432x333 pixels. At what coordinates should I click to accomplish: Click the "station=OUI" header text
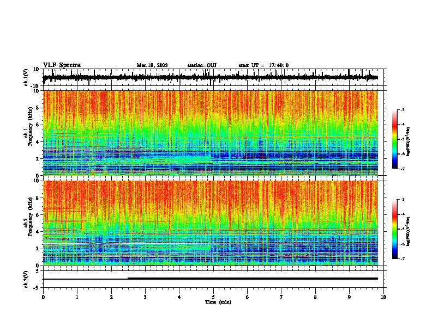(202, 65)
